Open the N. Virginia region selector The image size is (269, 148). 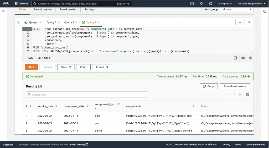(225, 4)
